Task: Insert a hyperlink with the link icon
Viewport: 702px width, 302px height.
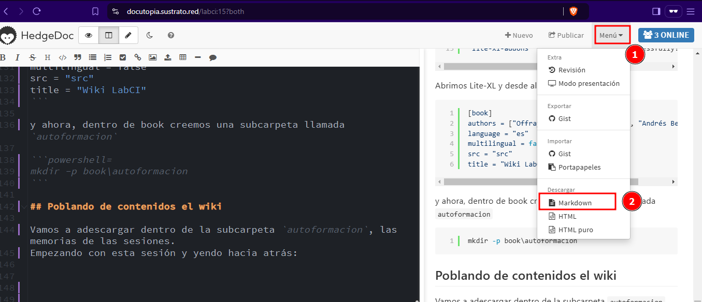Action: pyautogui.click(x=138, y=57)
